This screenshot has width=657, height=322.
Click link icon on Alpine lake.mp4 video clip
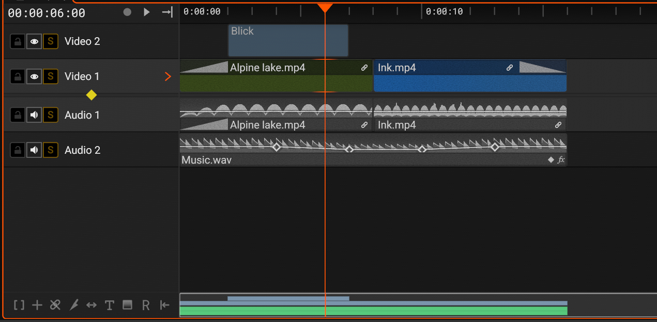coord(364,68)
